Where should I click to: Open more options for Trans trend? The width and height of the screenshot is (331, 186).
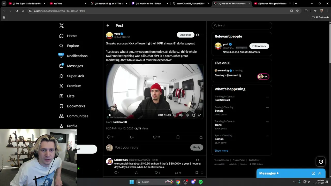(267, 122)
